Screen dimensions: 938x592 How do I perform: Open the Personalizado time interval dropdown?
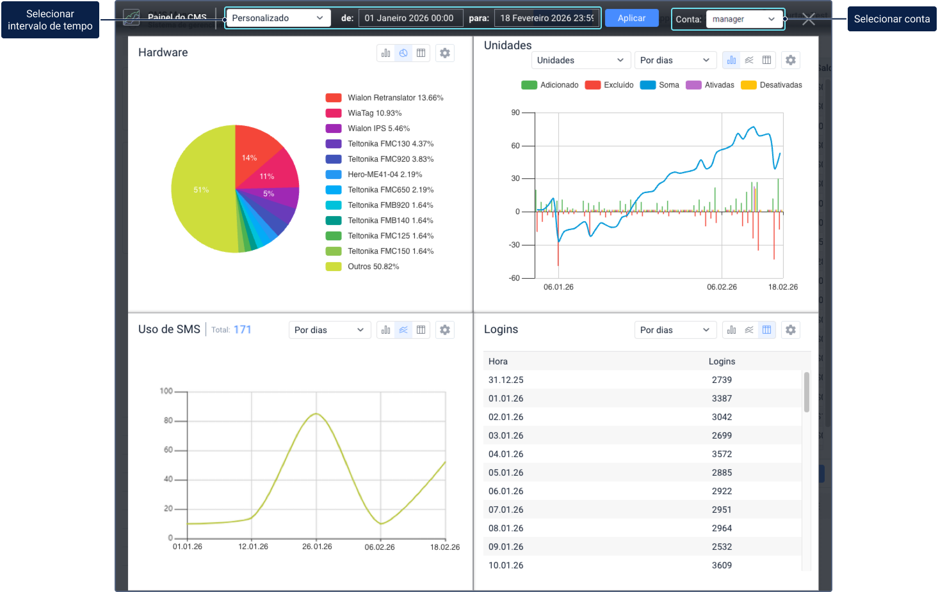[278, 18]
